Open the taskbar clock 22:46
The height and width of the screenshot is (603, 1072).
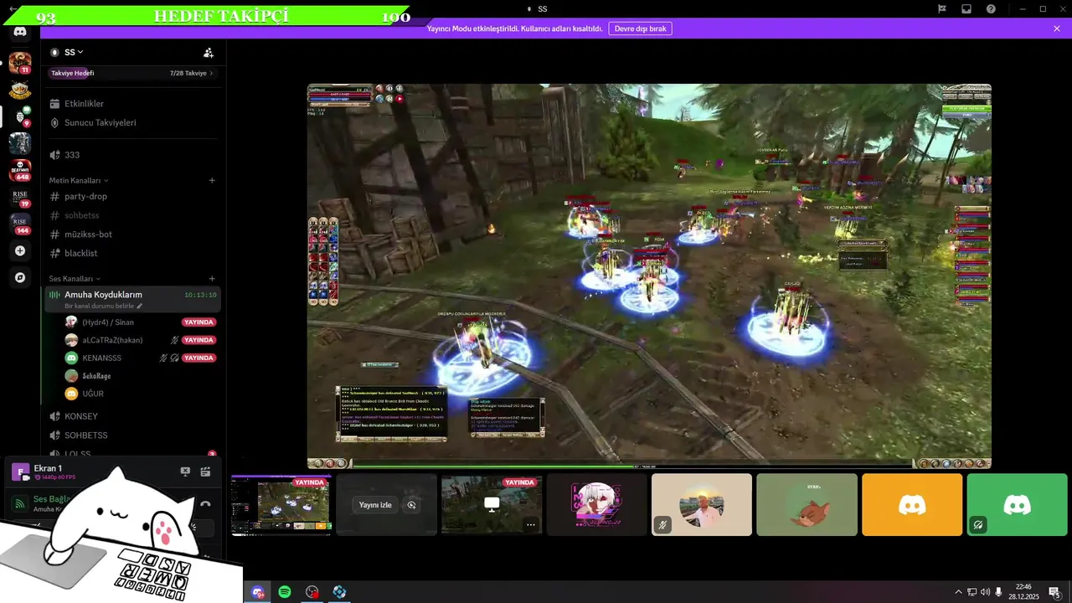pos(1023,592)
